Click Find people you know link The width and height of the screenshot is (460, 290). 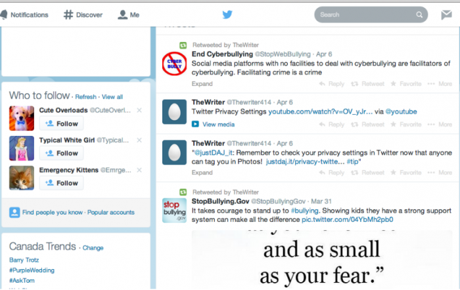point(53,213)
